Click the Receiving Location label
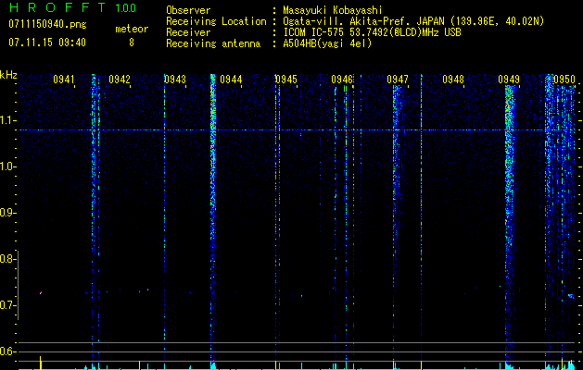The height and width of the screenshot is (370, 583). tap(216, 21)
